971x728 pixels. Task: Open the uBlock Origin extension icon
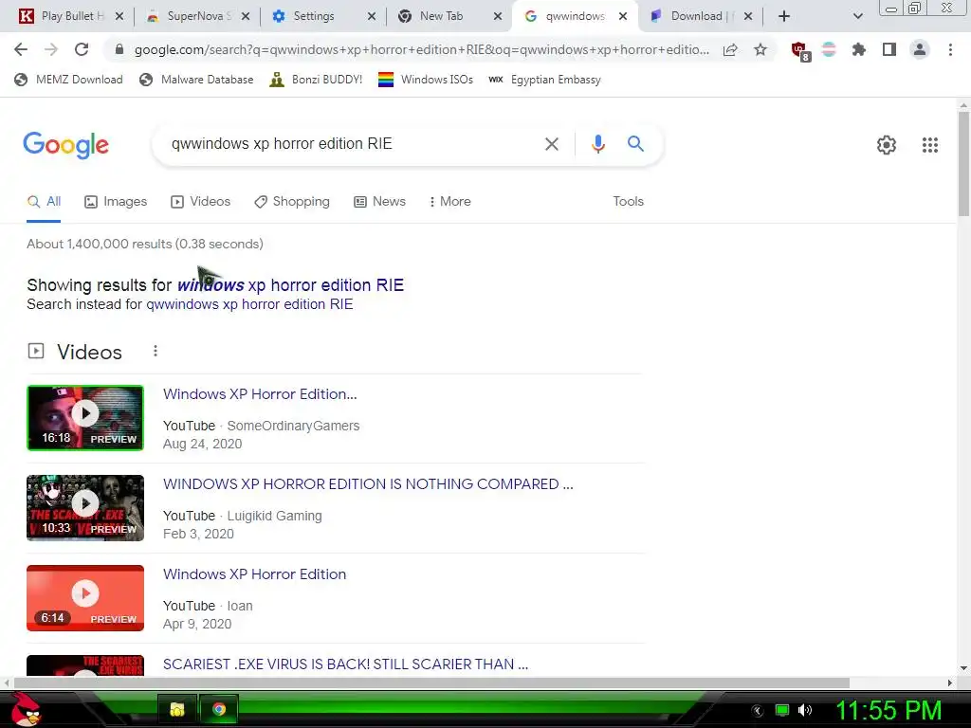point(800,51)
